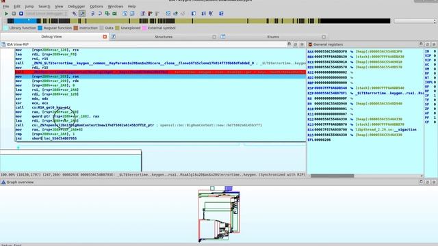Viewport: 438px width, 246px height.
Task: Click the Instruction legend color swatch
Action: click(x=76, y=28)
